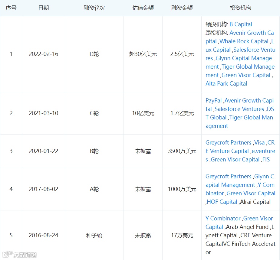Click the D轮 round cell
Image resolution: width=280 pixels, height=260 pixels.
click(x=94, y=54)
